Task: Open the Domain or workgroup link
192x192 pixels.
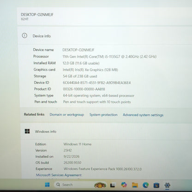Action: click(x=67, y=114)
